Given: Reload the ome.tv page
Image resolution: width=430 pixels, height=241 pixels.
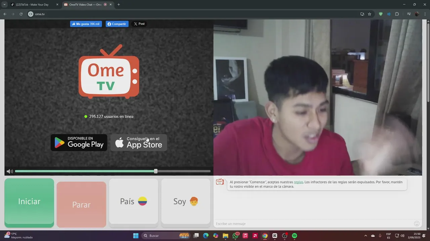Looking at the screenshot, I should (x=21, y=14).
